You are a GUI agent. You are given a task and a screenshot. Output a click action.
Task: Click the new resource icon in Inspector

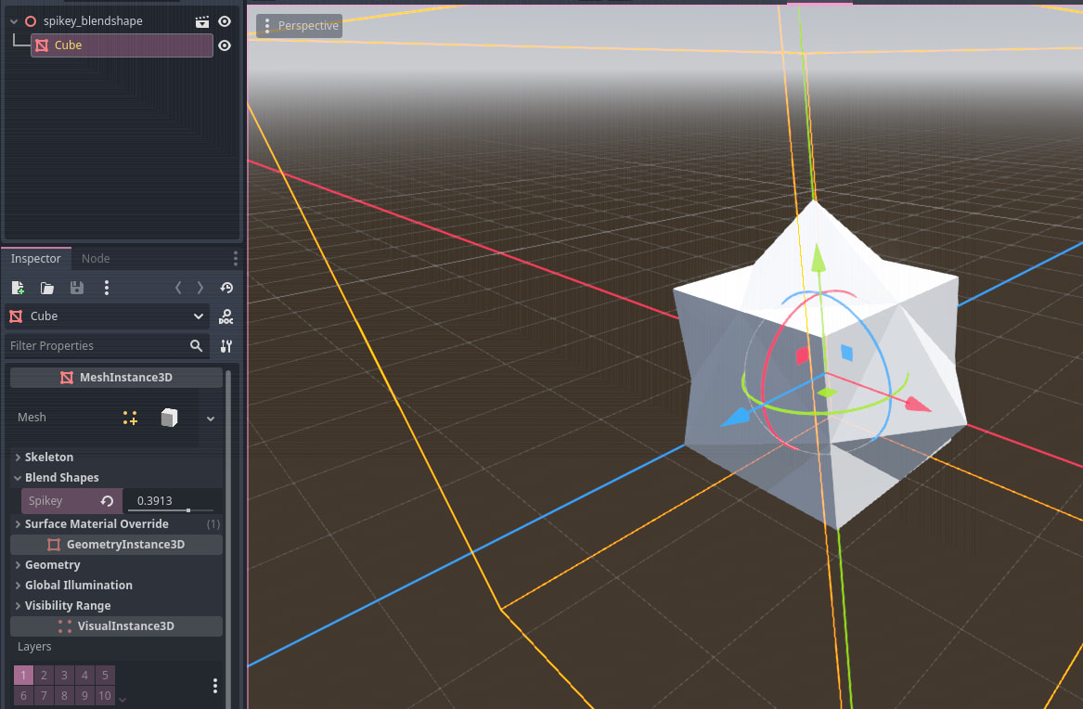[18, 288]
